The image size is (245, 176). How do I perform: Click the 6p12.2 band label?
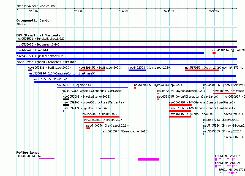pos(21,24)
